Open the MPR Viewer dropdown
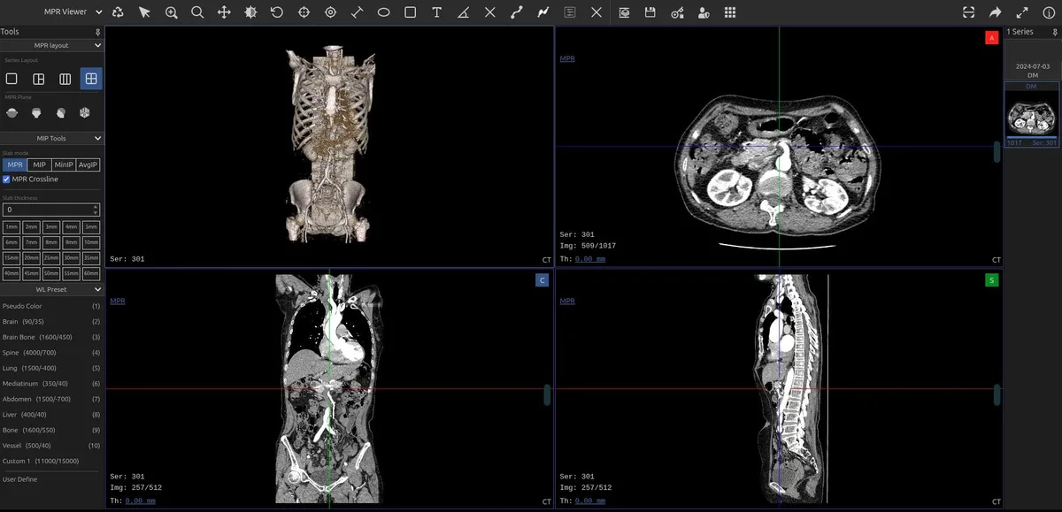The width and height of the screenshot is (1062, 512). point(73,12)
